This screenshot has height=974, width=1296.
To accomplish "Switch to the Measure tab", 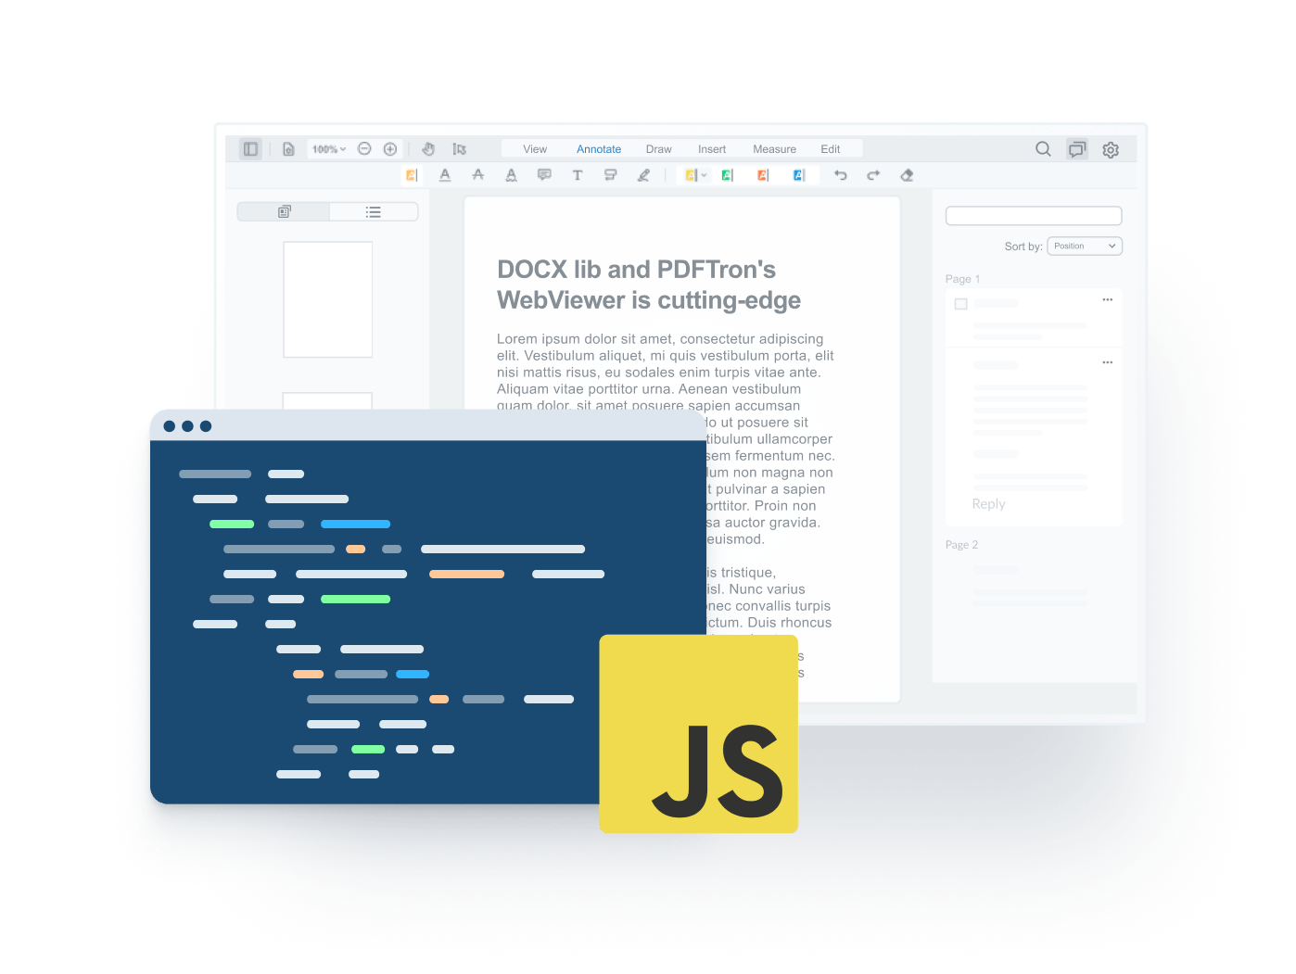I will point(774,149).
